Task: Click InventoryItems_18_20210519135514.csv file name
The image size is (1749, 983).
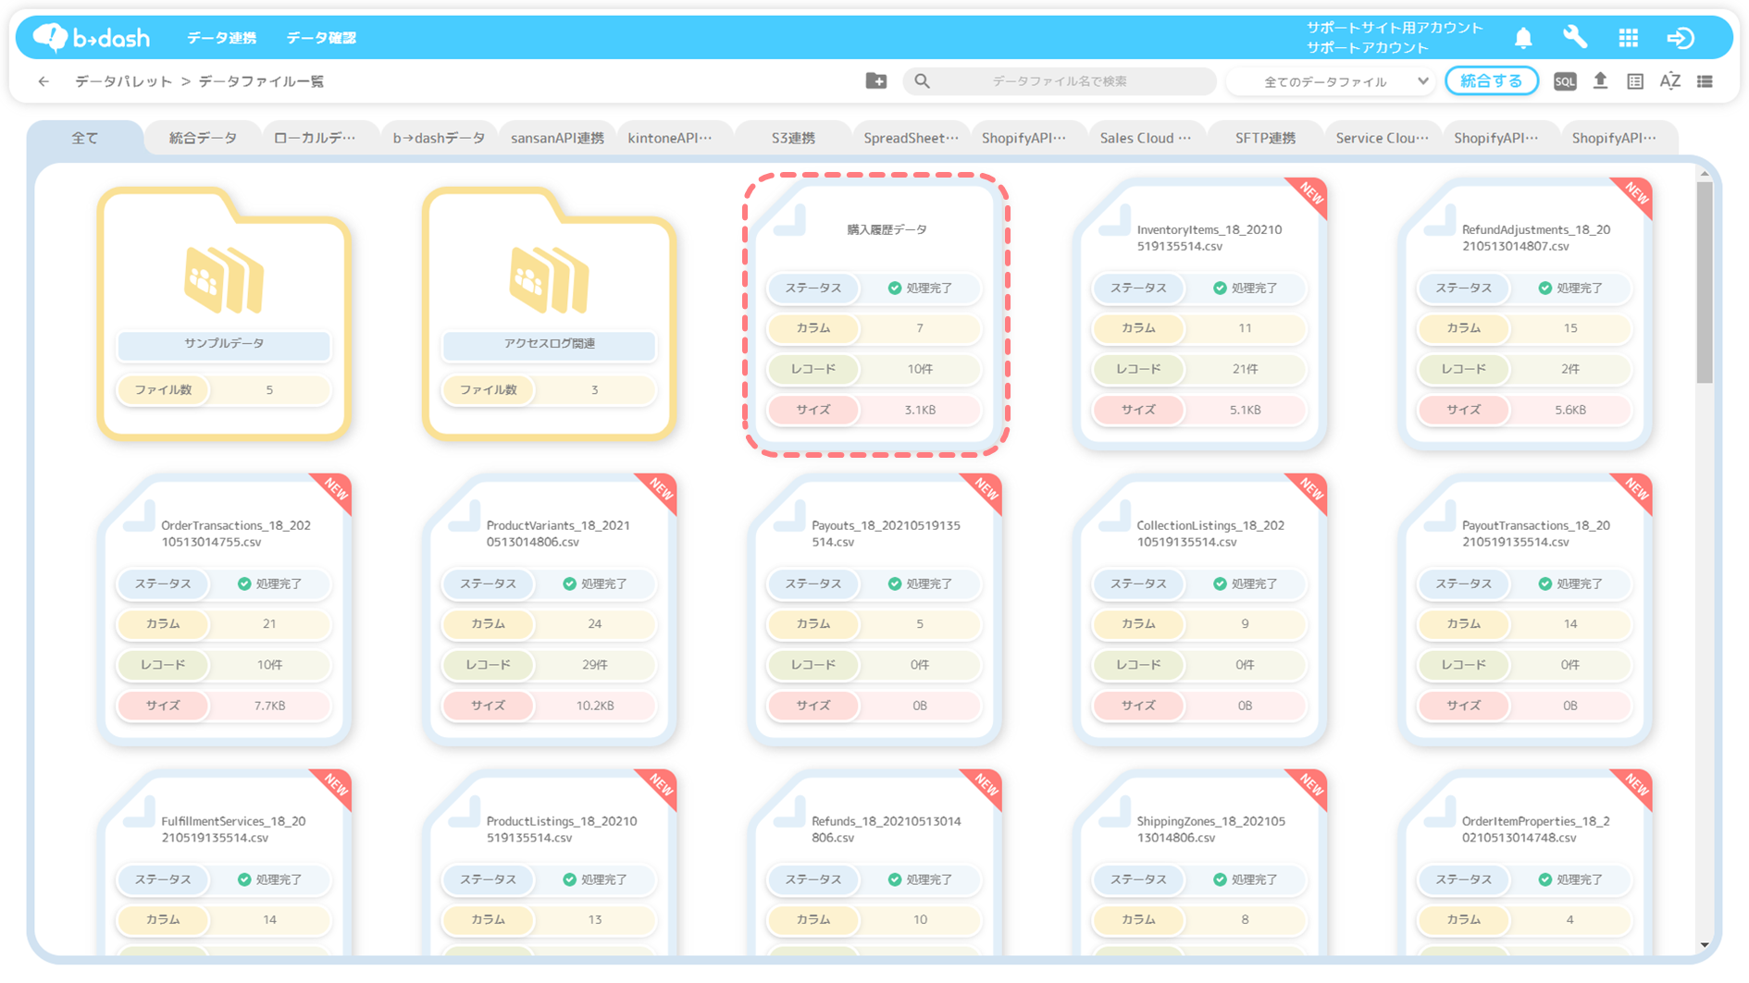Action: (x=1209, y=238)
